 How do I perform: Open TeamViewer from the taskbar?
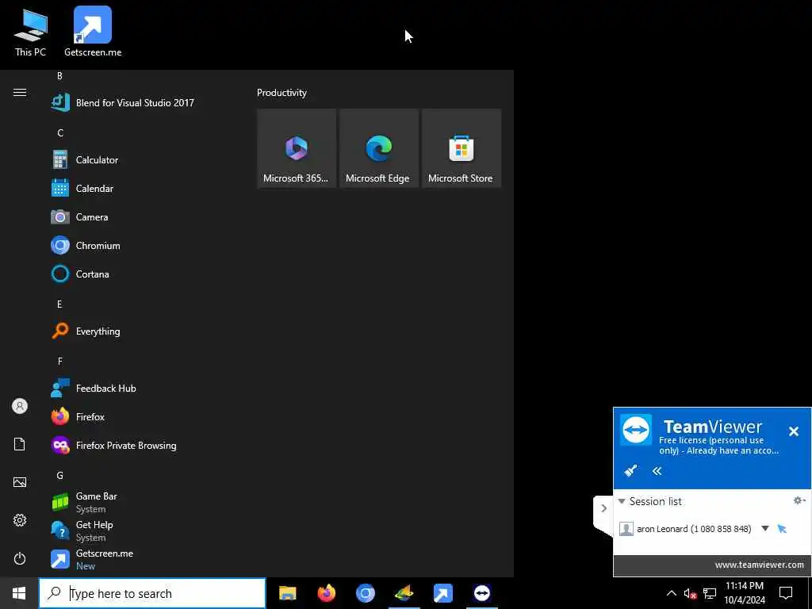coord(481,593)
